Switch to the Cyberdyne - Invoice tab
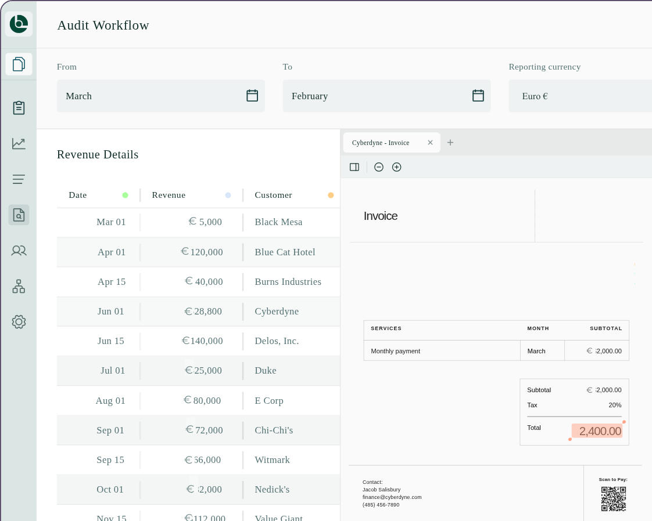Image resolution: width=652 pixels, height=521 pixels. coord(381,143)
